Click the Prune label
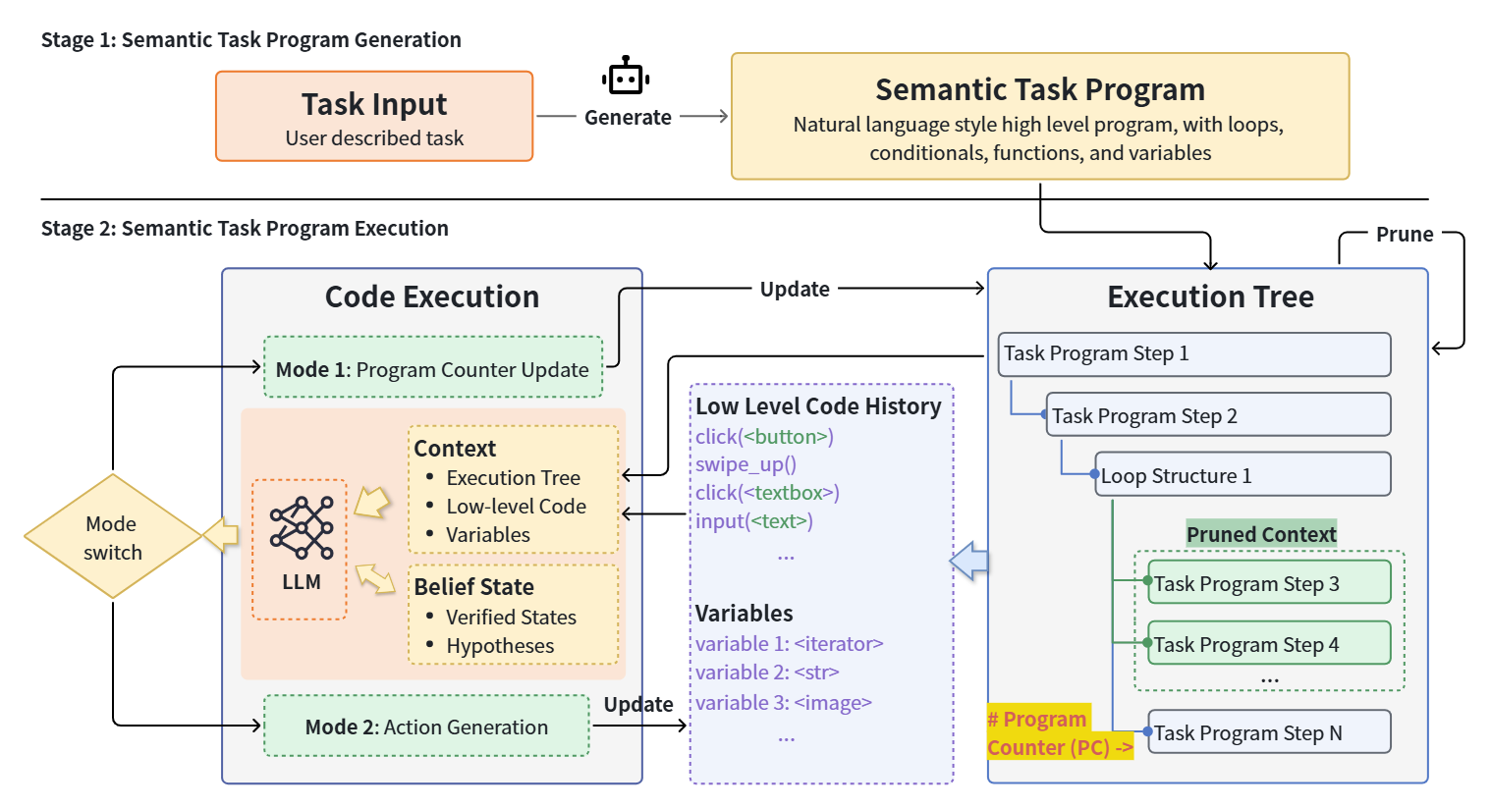This screenshot has width=1491, height=808. point(1405,235)
